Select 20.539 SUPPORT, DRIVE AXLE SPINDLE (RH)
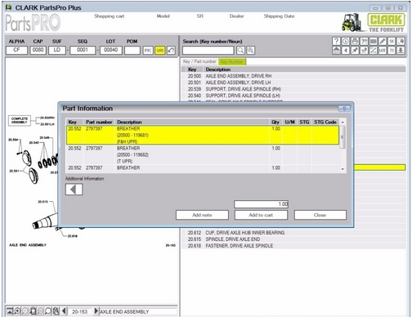 pyautogui.click(x=293, y=89)
